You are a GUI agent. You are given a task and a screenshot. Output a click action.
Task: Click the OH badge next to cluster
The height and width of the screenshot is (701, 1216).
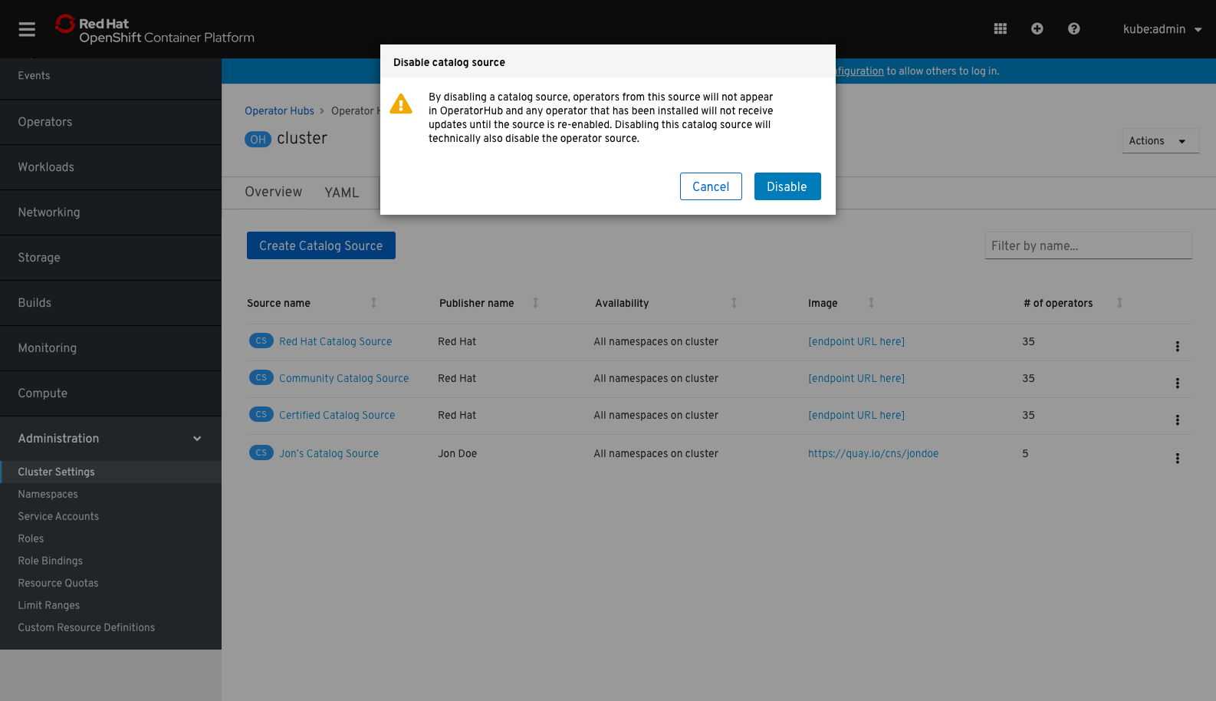tap(258, 140)
